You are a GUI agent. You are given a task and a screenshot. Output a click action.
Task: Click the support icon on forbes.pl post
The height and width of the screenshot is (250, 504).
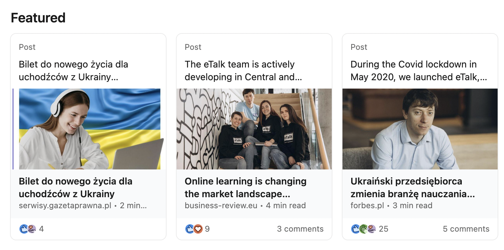tap(372, 229)
